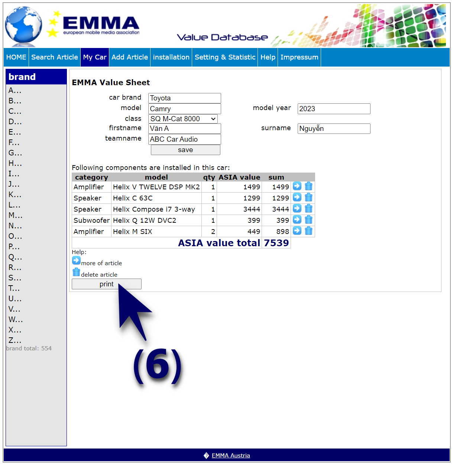Expand brands starting with N

coord(15,226)
